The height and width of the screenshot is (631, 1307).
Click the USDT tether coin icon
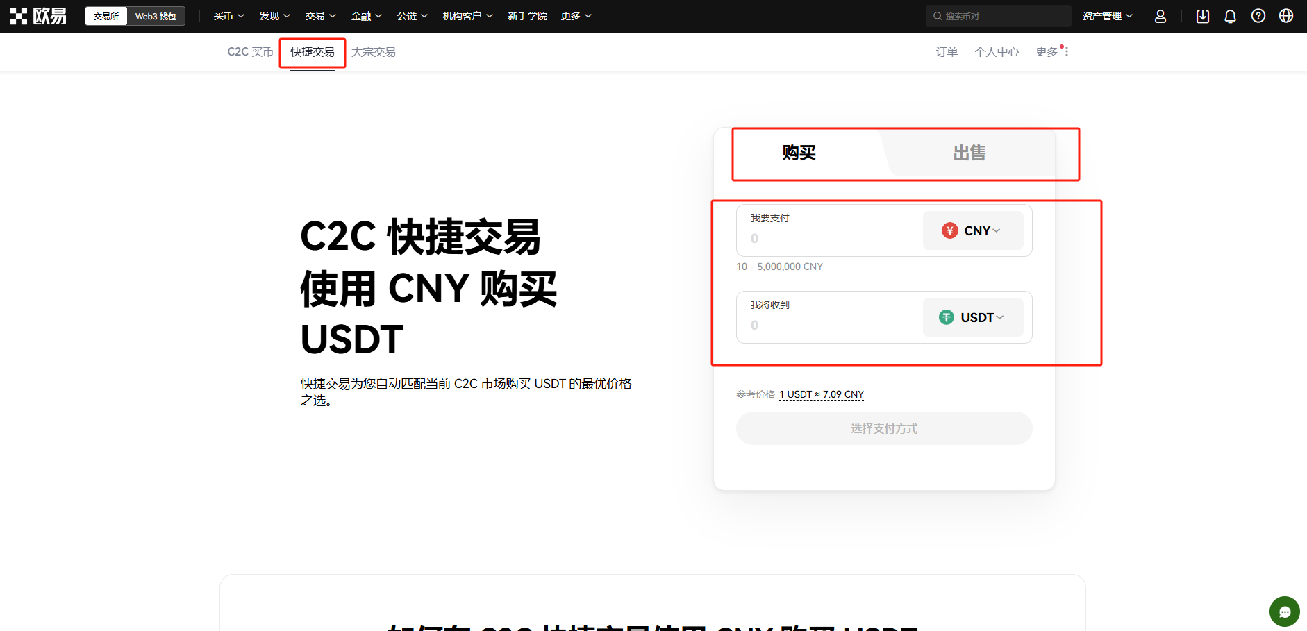point(946,317)
